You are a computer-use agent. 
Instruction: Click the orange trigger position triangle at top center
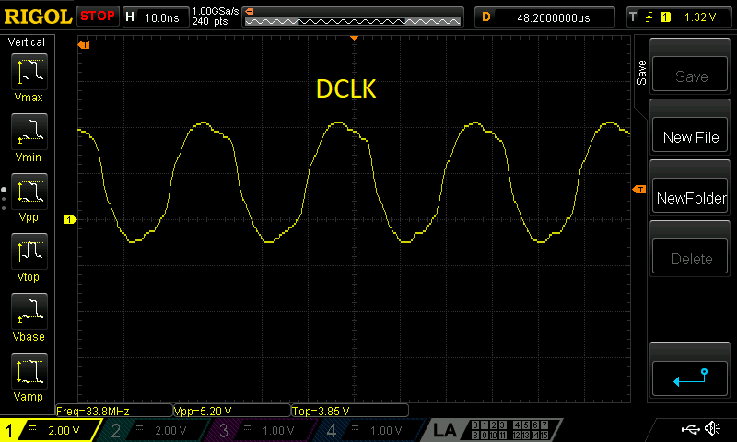point(355,38)
